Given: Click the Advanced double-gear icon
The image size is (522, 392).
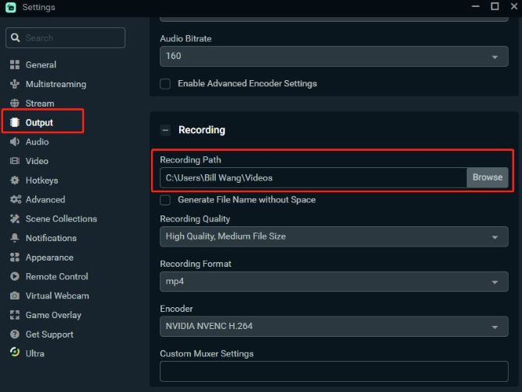Looking at the screenshot, I should tap(16, 200).
